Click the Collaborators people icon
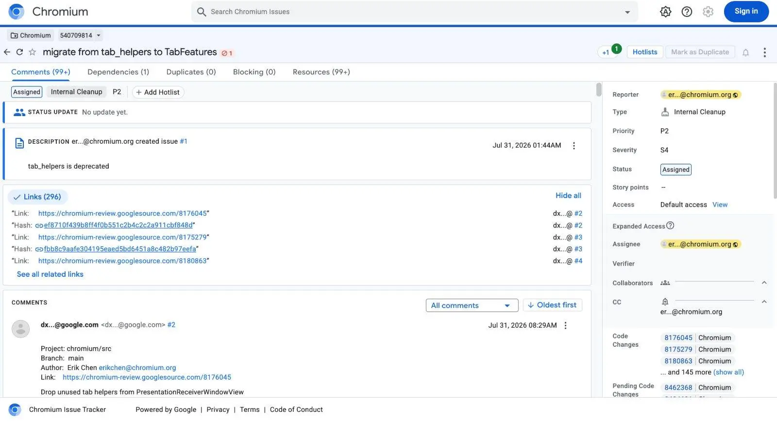 665,283
